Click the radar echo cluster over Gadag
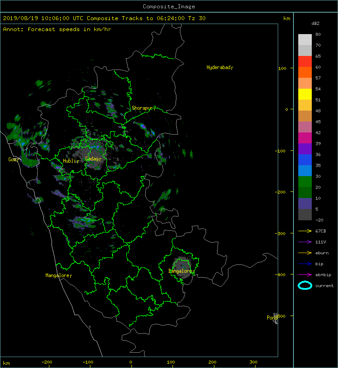Screen dimensions: 338x368 click(93, 154)
